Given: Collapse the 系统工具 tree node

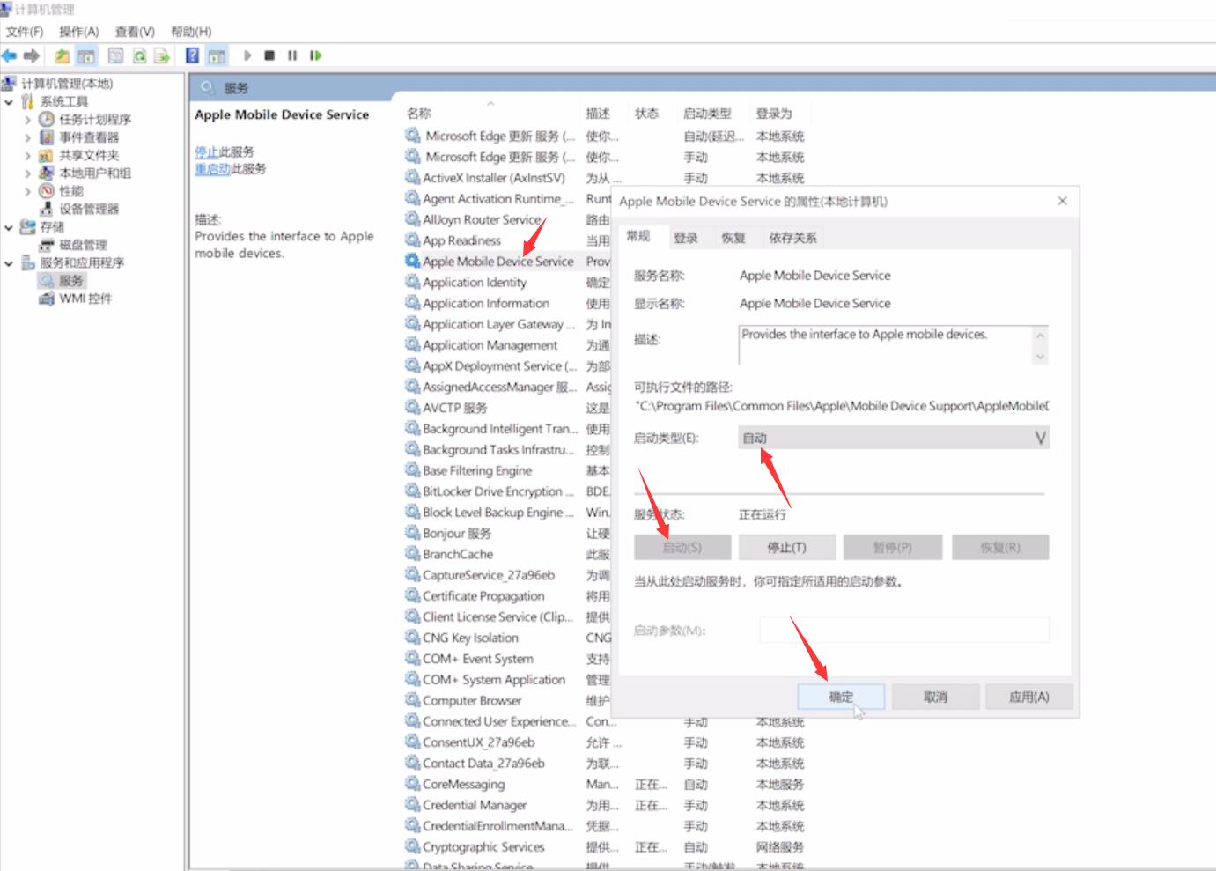Looking at the screenshot, I should click(x=9, y=101).
